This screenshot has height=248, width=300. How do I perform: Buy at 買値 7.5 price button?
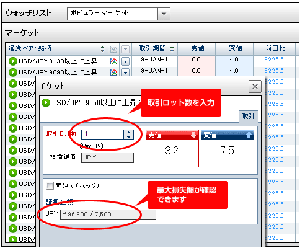[x=227, y=148]
